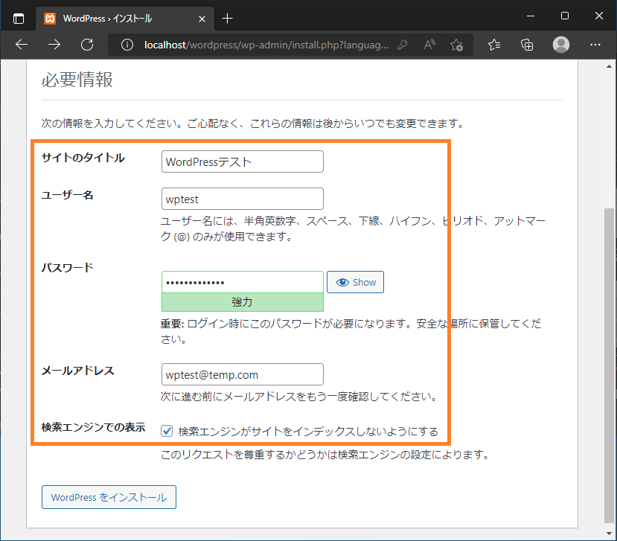Open saved passwords key icon

pos(402,45)
